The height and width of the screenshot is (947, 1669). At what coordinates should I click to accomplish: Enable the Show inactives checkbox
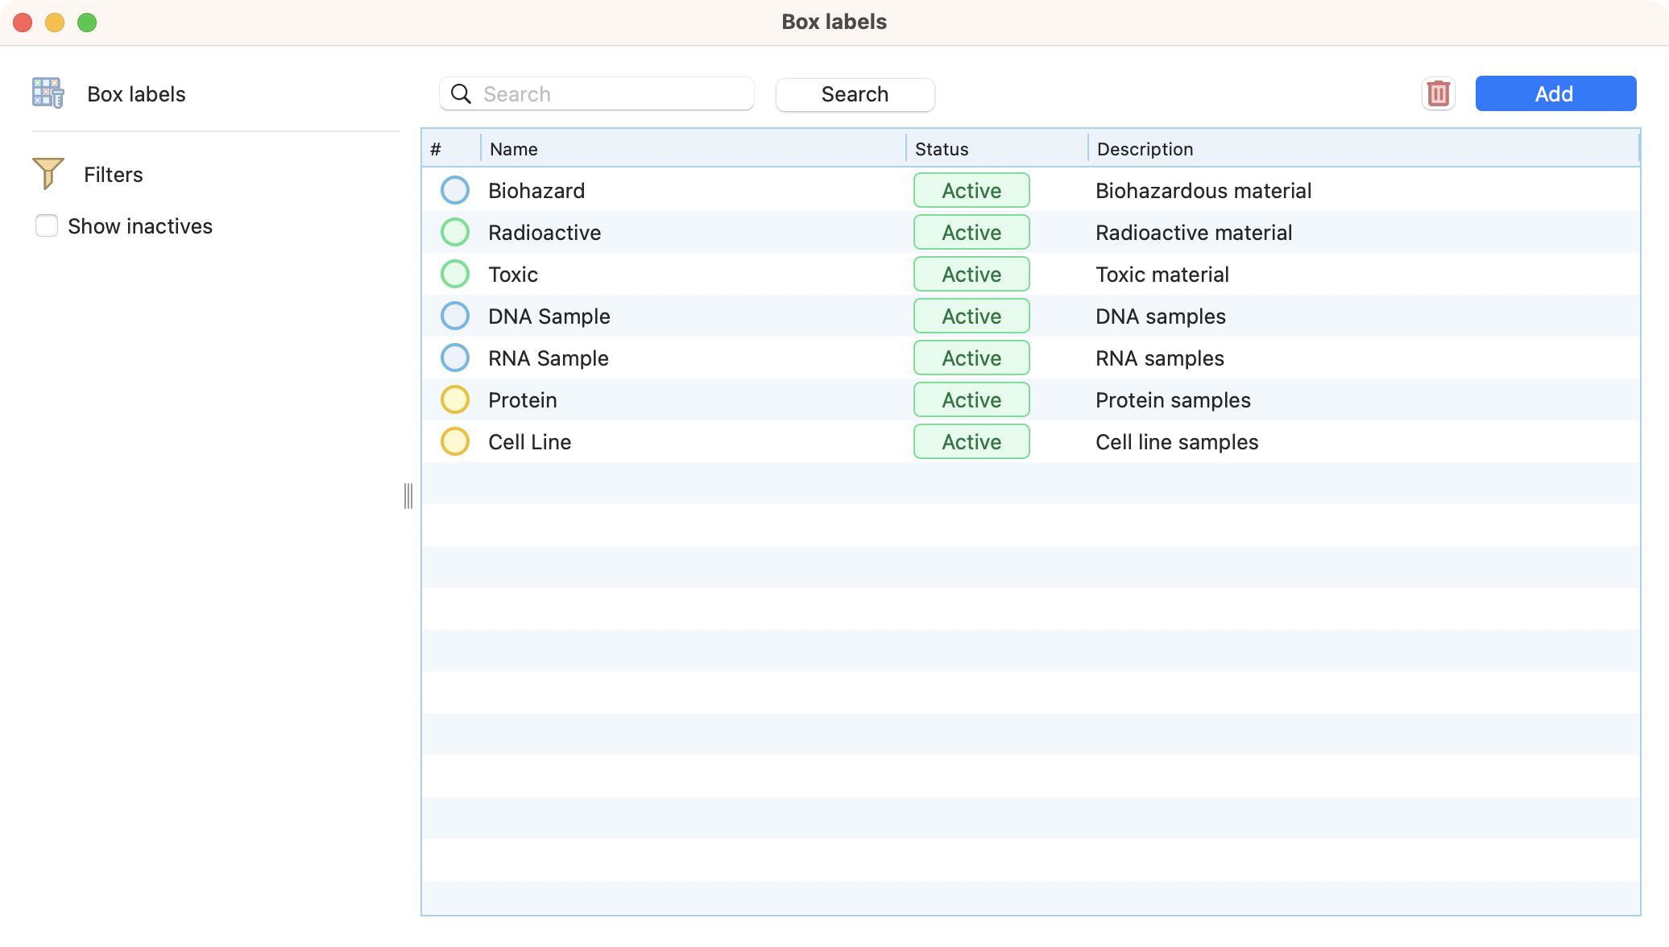pyautogui.click(x=47, y=225)
